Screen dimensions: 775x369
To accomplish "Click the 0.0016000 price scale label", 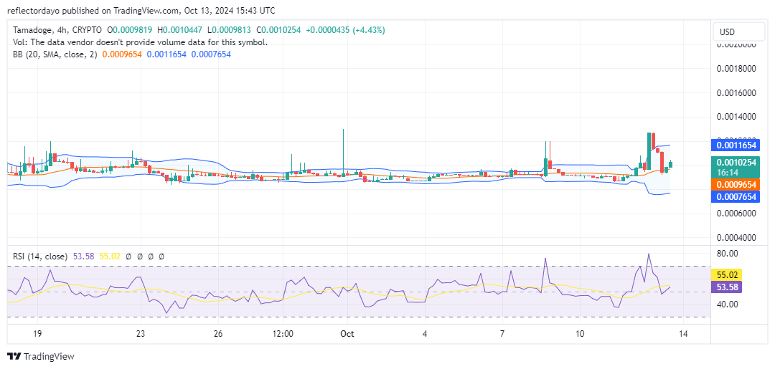I will pos(735,92).
